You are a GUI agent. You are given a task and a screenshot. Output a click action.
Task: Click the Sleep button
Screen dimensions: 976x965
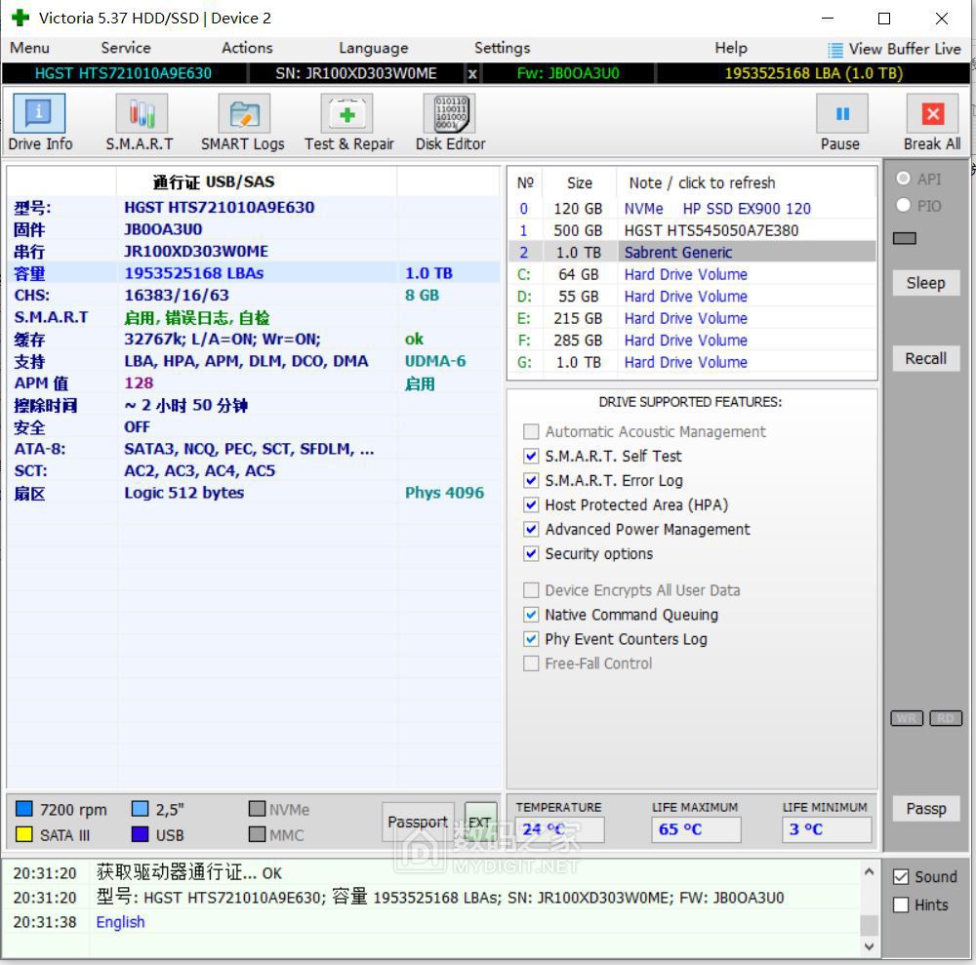coord(925,283)
